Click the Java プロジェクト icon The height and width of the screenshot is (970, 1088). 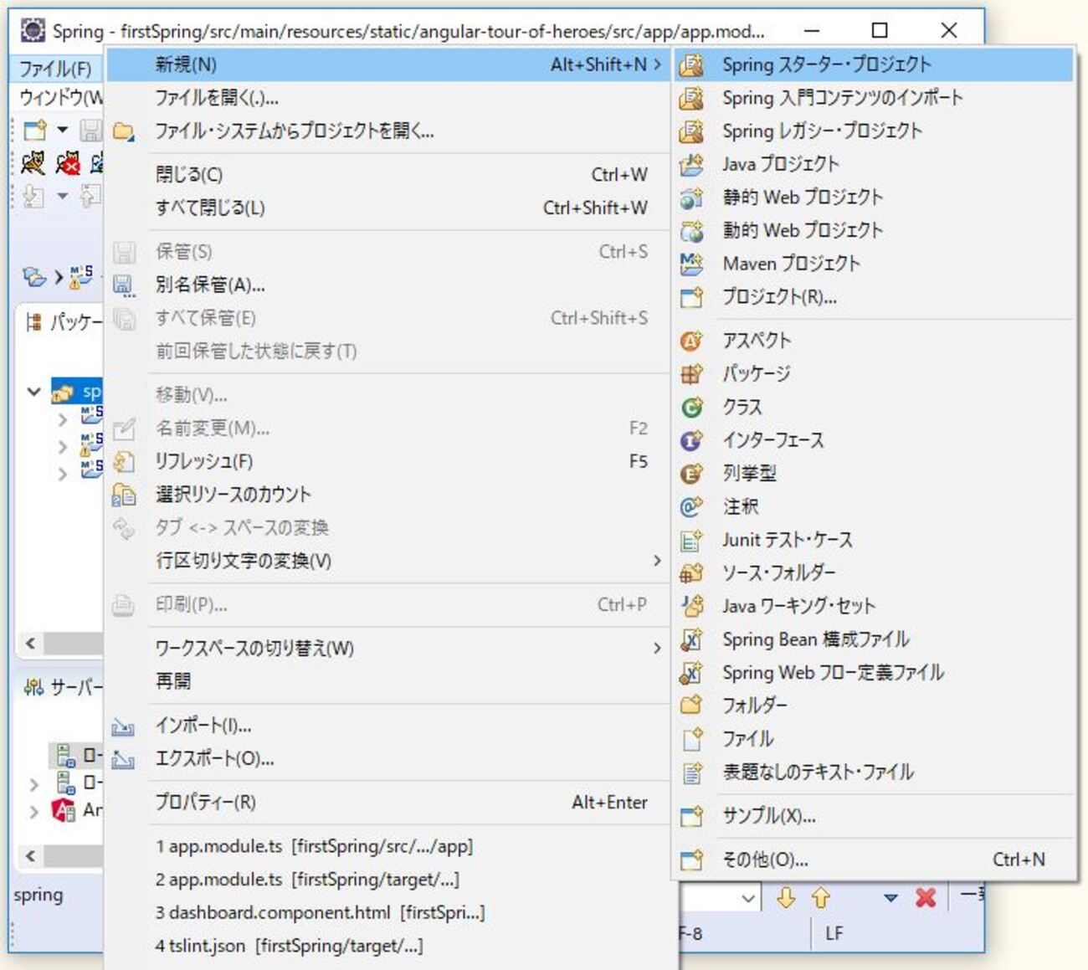coord(691,164)
